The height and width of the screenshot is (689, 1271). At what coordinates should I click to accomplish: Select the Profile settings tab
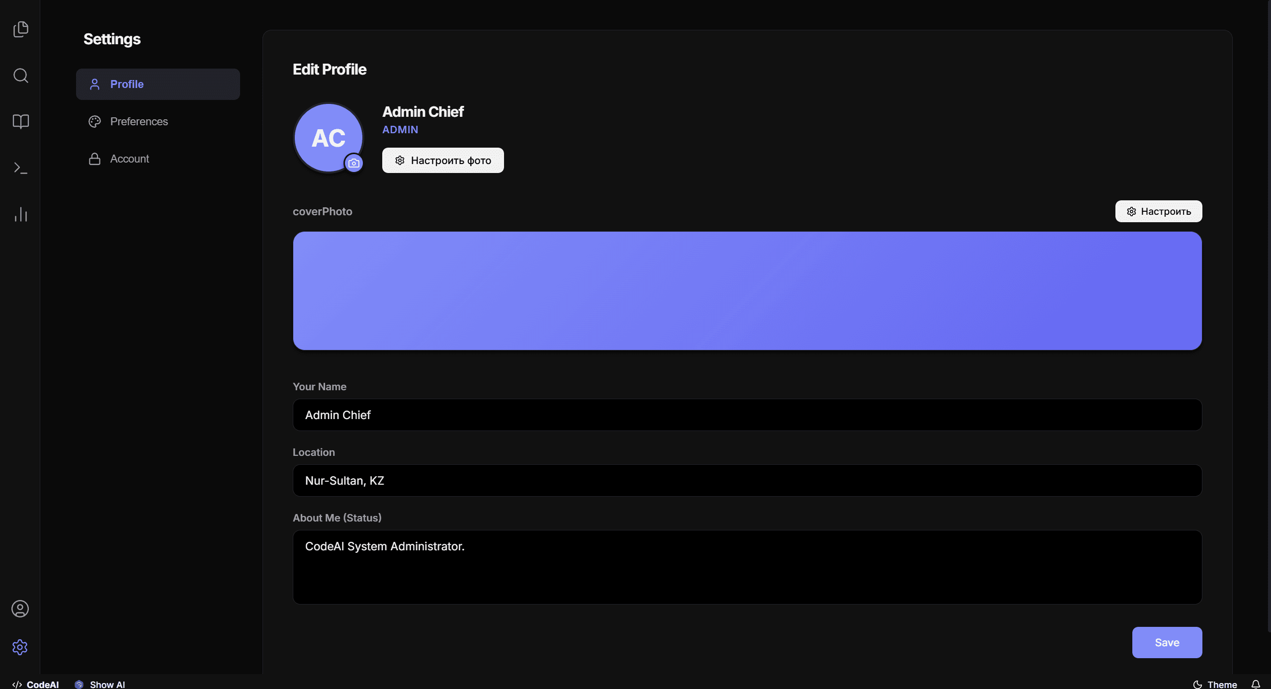[158, 84]
